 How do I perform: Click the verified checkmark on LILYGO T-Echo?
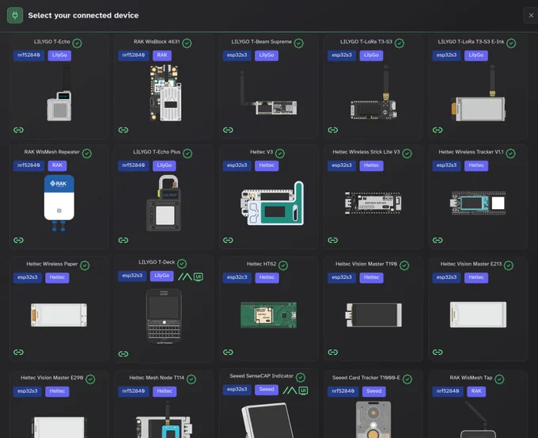pyautogui.click(x=78, y=44)
